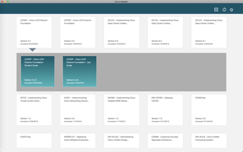Image resolution: width=243 pixels, height=152 pixels.
Task: Open CSSAB Customer Success Specialist card
Action: pyautogui.click(x=165, y=140)
